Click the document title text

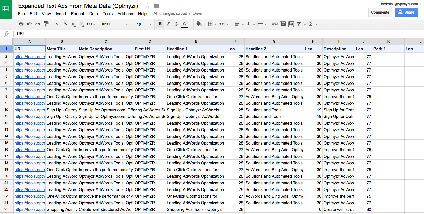(78, 6)
